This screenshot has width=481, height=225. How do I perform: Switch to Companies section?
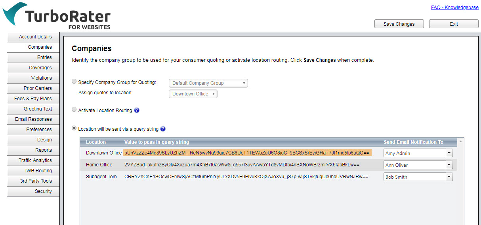pos(33,47)
